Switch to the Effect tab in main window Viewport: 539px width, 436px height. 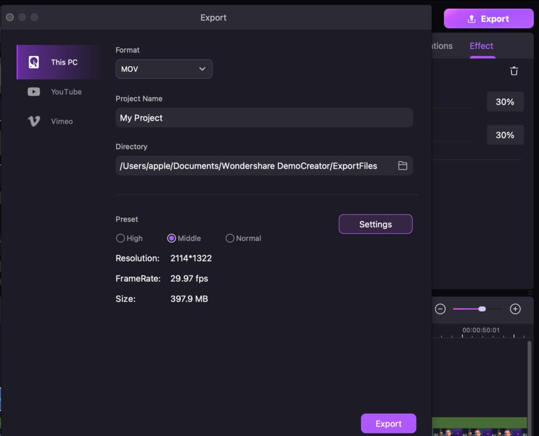point(481,46)
